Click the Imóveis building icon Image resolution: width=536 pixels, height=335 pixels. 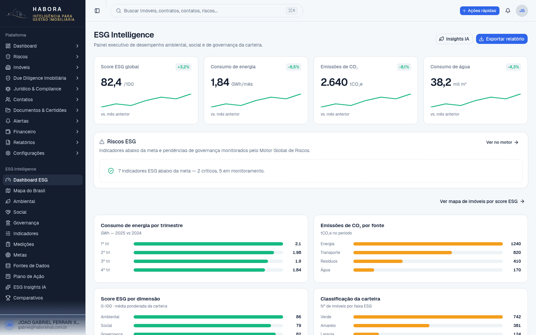coord(8,67)
